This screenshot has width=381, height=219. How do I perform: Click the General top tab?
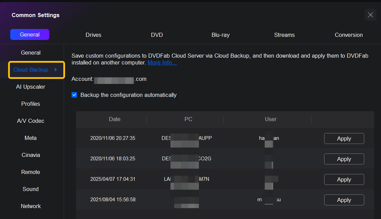[x=30, y=34]
